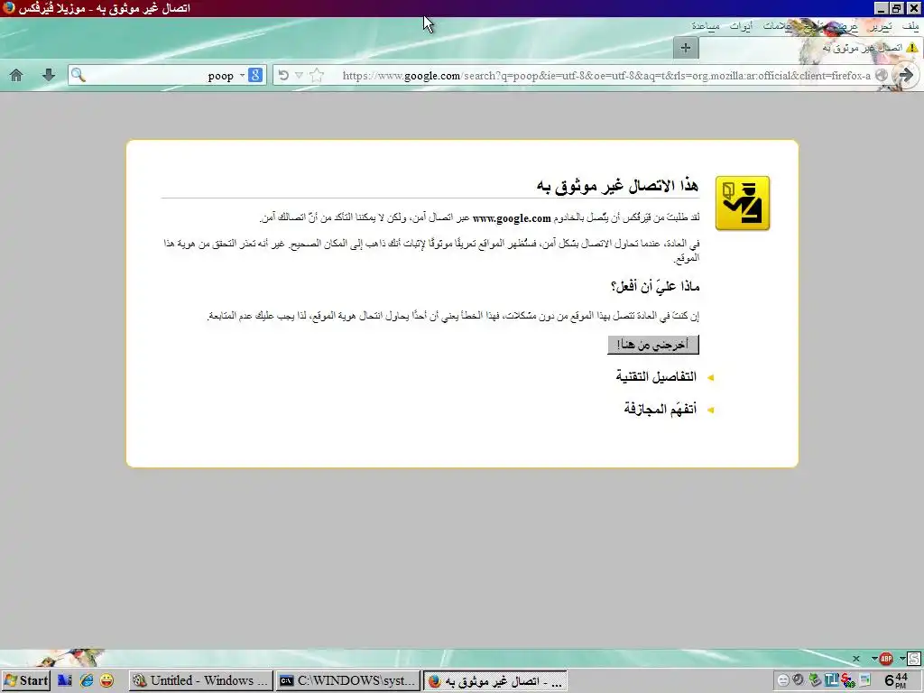Click the yellow passport officer warning icon
924x693 pixels.
click(743, 203)
